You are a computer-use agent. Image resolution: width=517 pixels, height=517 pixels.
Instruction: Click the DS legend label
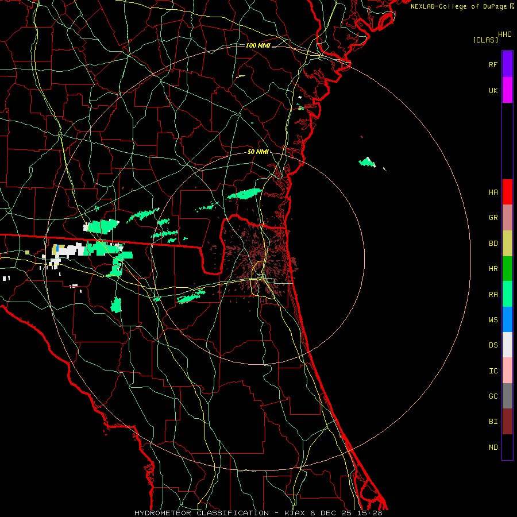click(x=493, y=345)
